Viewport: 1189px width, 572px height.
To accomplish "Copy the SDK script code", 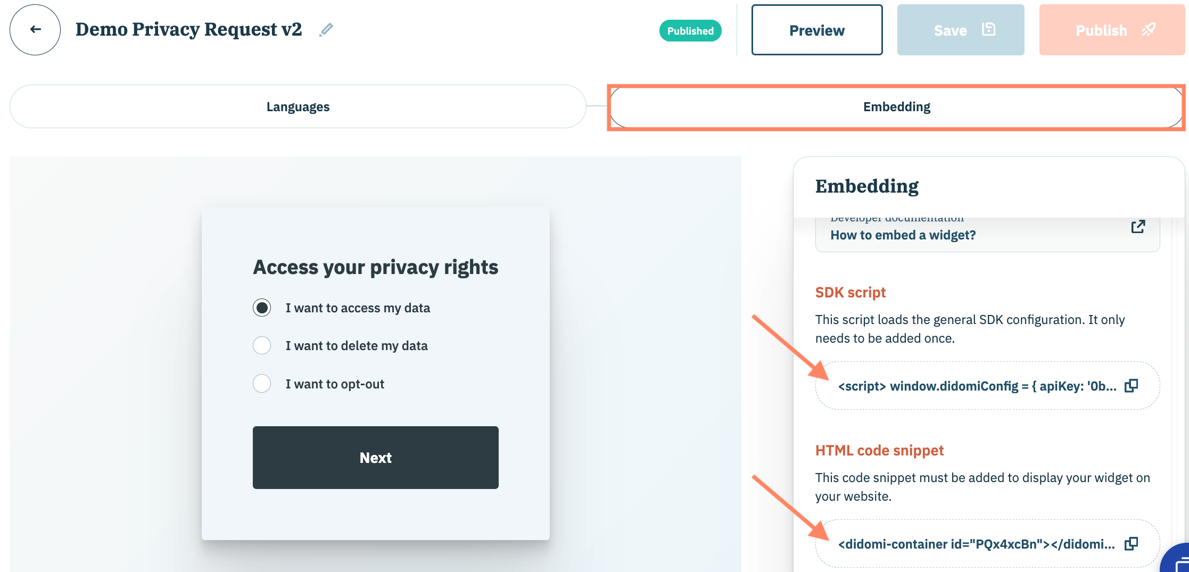I will pyautogui.click(x=1131, y=386).
